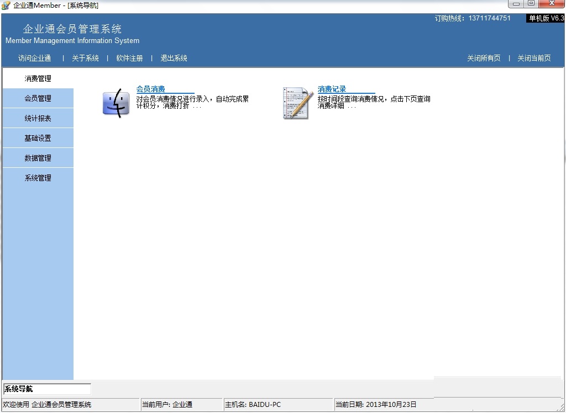The width and height of the screenshot is (566, 413).
Task: Click the 关闭所有页 button
Action: point(484,57)
